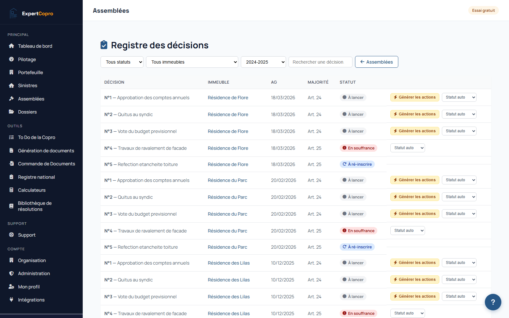509x318 pixels.
Task: Open the Tous immeubles filter dropdown
Action: 192,62
